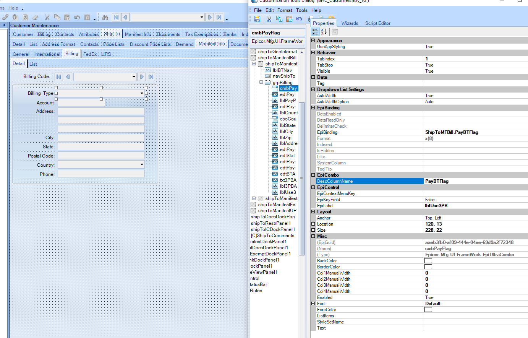Expand the Location property row
The image size is (528, 338).
click(x=313, y=224)
